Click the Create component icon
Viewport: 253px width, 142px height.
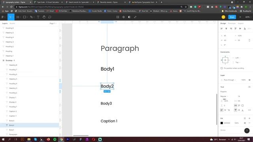click(x=124, y=17)
